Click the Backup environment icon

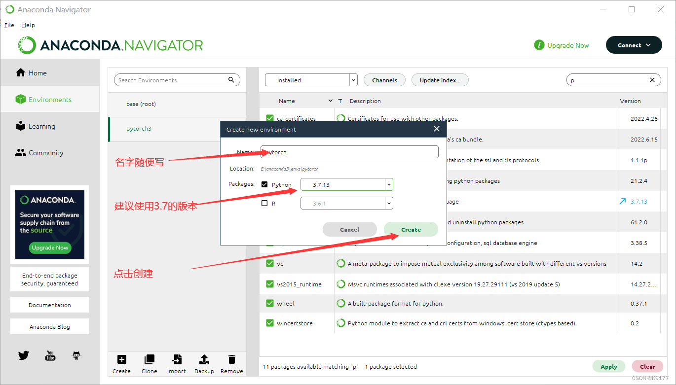pos(204,359)
